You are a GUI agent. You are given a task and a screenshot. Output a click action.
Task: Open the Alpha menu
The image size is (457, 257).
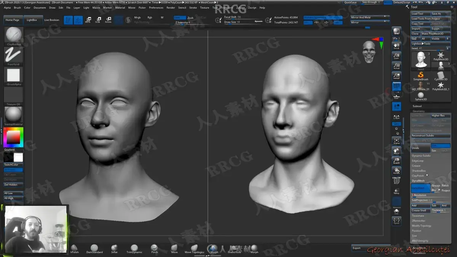7,8
